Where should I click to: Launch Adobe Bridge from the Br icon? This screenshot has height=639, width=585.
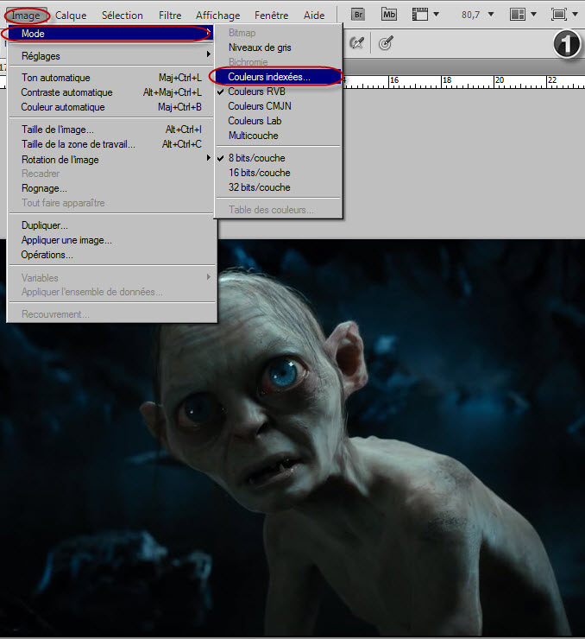(360, 15)
